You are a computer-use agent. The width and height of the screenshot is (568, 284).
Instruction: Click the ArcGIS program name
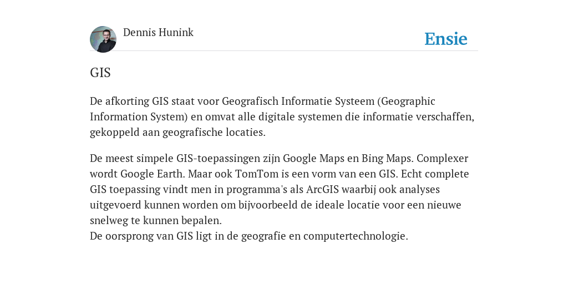pyautogui.click(x=322, y=190)
